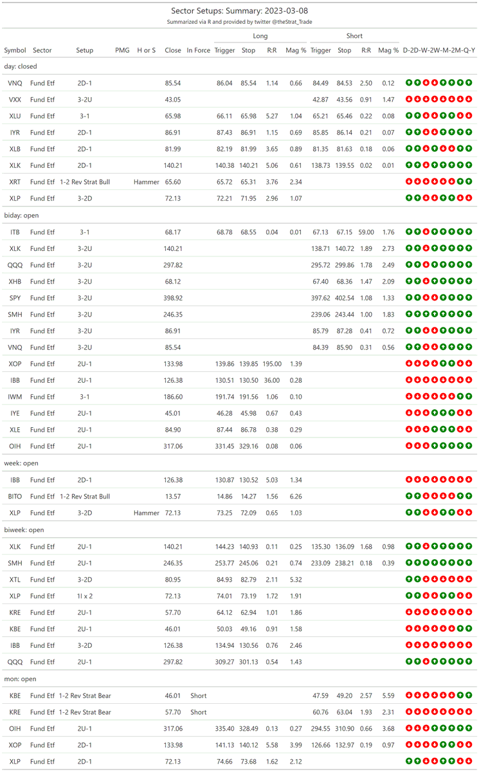
Task: Select the weekly (W) arrow in the XHB row
Action: pyautogui.click(x=426, y=281)
